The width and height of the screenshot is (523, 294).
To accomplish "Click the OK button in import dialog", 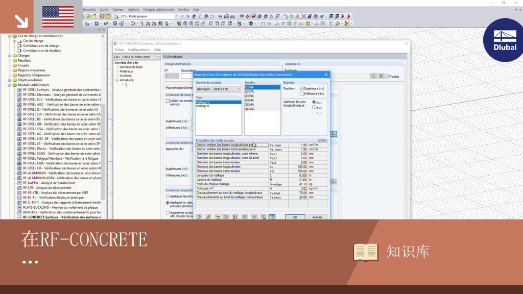I will [x=295, y=217].
